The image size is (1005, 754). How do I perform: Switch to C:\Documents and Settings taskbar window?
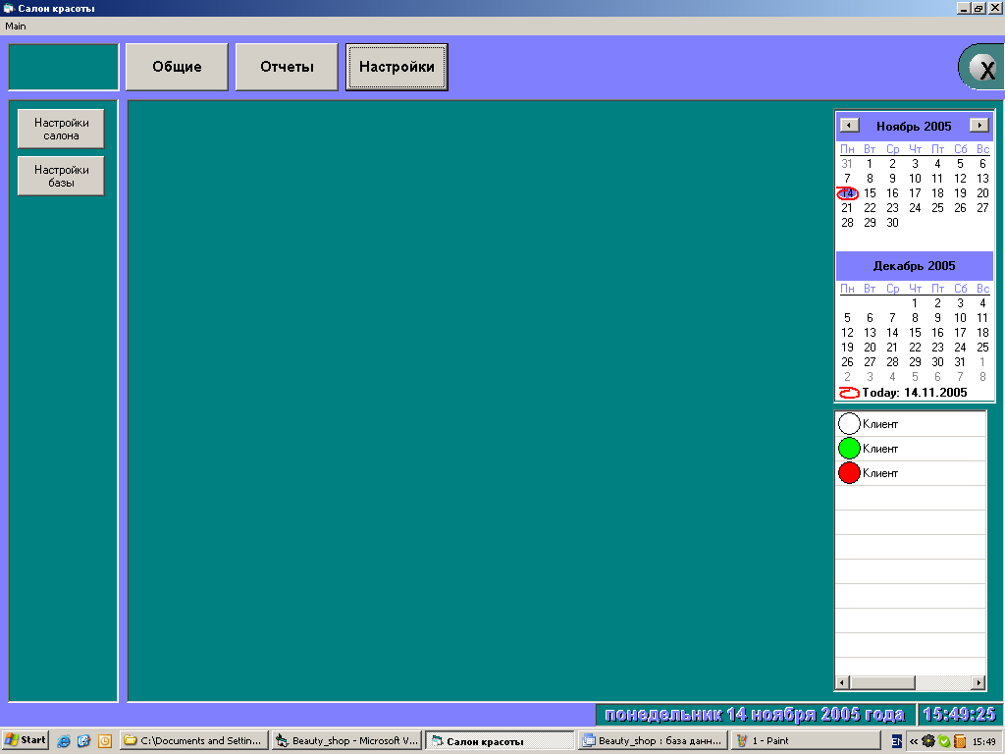click(x=194, y=740)
